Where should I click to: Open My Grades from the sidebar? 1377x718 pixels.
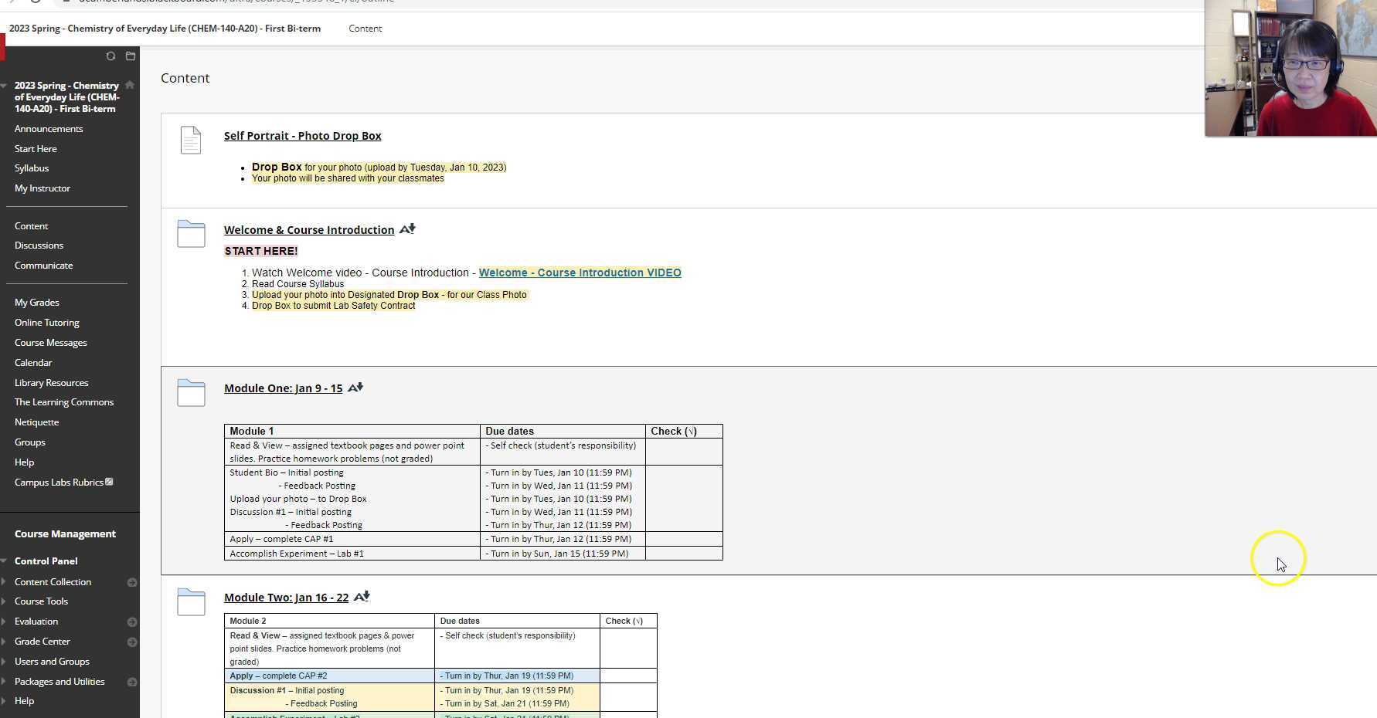point(36,302)
